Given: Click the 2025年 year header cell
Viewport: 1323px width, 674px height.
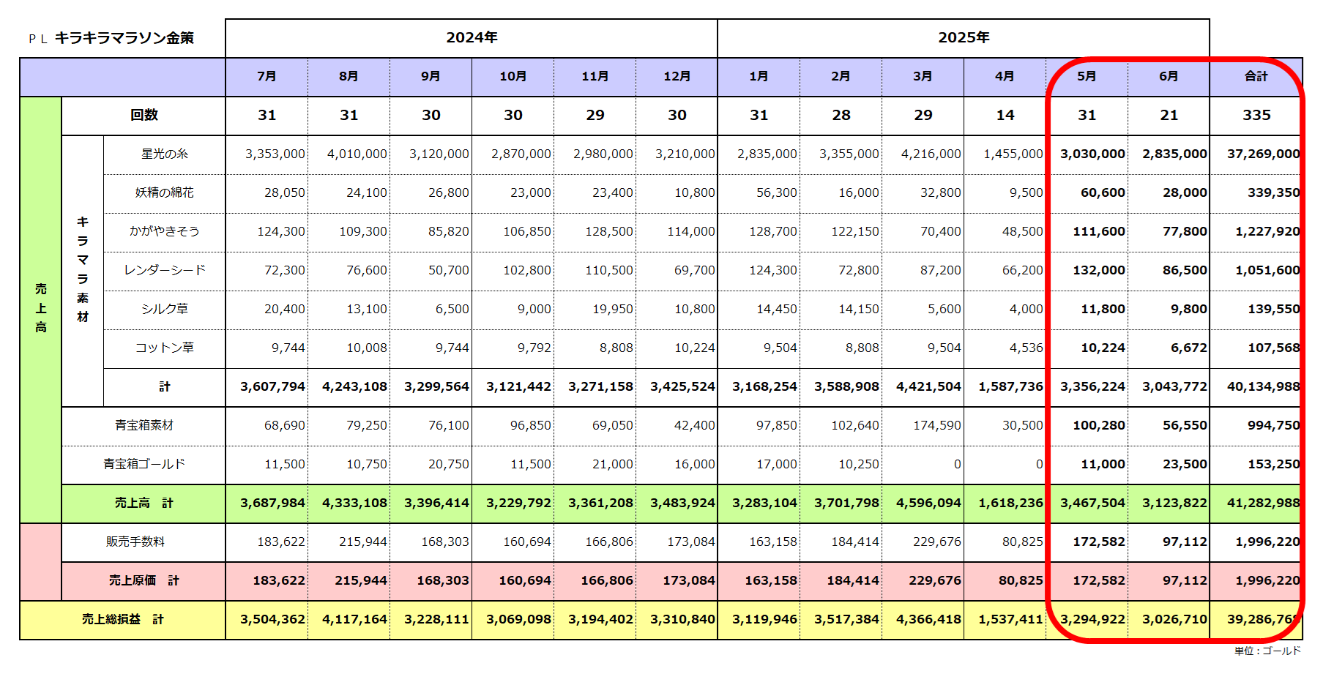Looking at the screenshot, I should point(963,38).
